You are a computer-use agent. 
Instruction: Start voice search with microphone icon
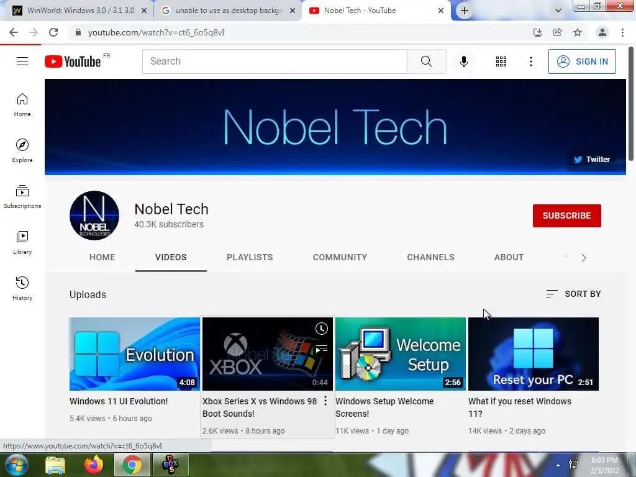tap(463, 61)
